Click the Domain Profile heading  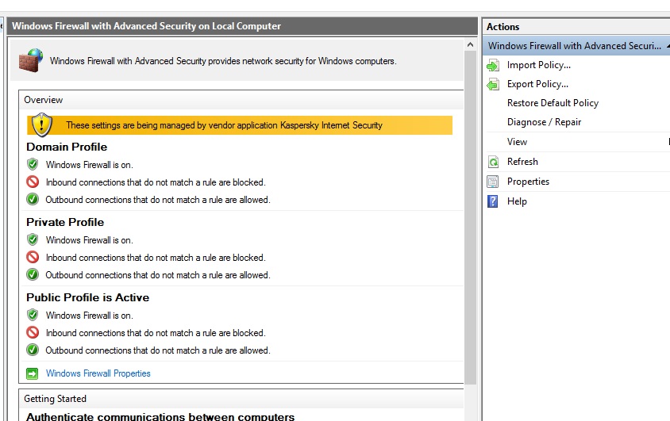tap(67, 147)
